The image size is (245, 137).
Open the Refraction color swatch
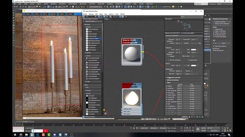[x=193, y=49]
